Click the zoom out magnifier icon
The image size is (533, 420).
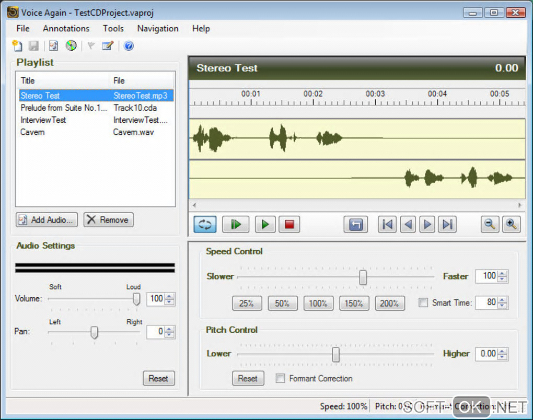(x=490, y=225)
